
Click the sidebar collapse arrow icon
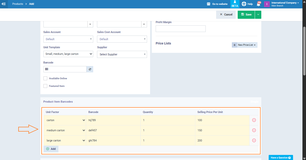4,4
